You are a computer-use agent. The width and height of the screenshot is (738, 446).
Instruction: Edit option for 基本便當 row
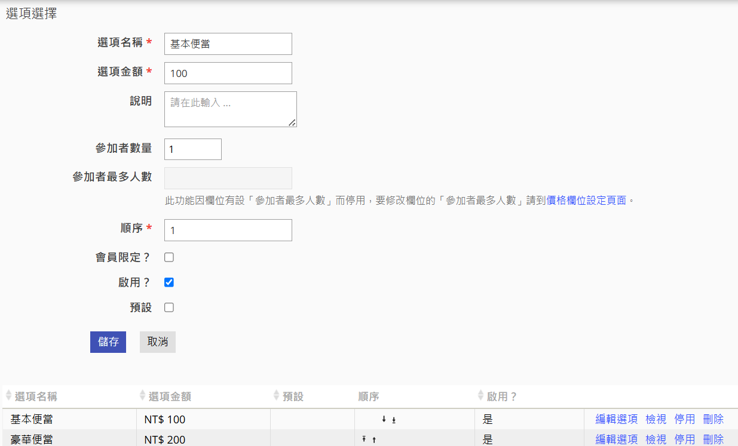click(617, 420)
